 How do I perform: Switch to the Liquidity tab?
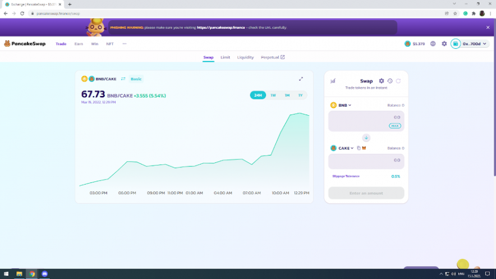pyautogui.click(x=245, y=57)
